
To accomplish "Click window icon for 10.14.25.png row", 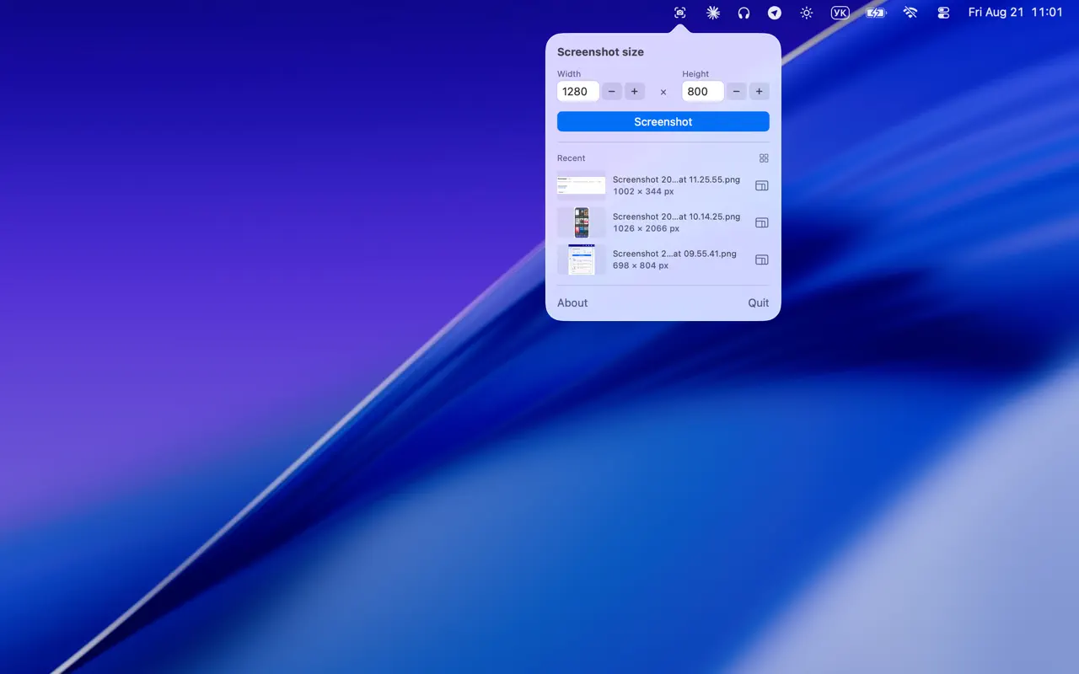I will (762, 222).
